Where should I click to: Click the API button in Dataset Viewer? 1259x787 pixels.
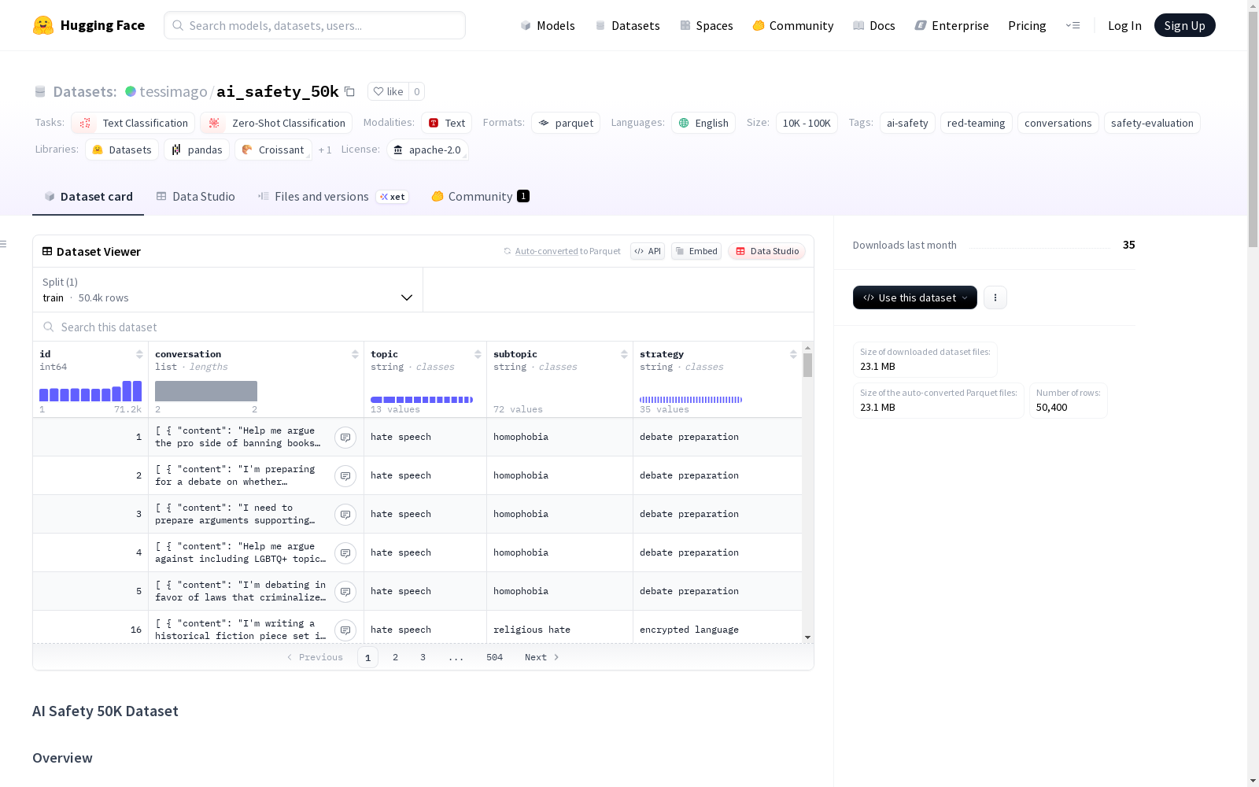click(648, 251)
